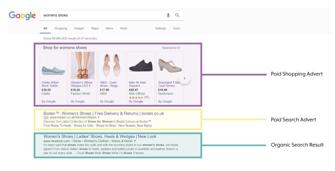The height and width of the screenshot is (171, 335).
Task: Open the search Tools options
Action: click(x=176, y=29)
